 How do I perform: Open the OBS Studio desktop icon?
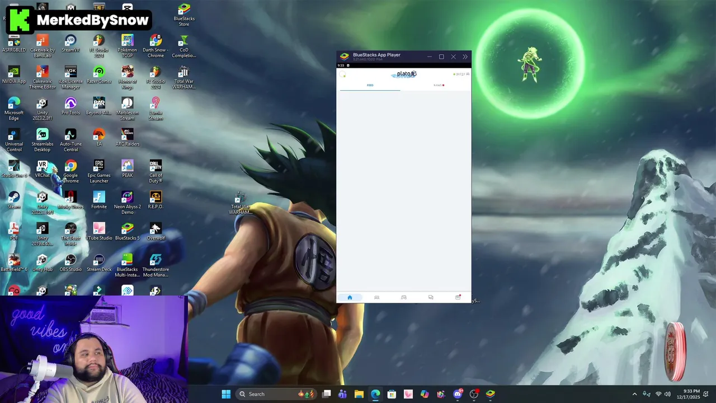pyautogui.click(x=70, y=263)
